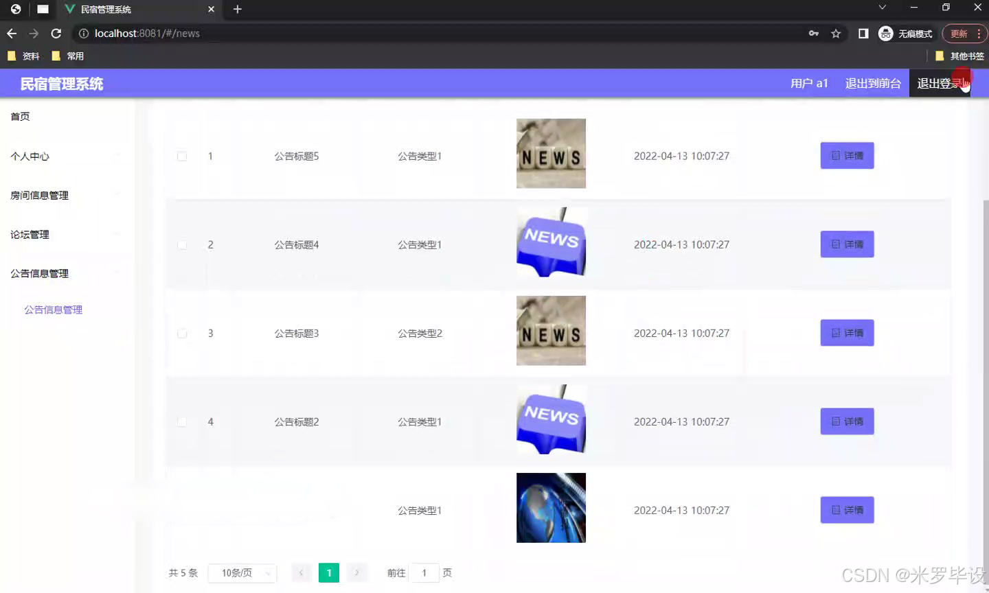This screenshot has height=593, width=989.
Task: Expand the 房间信息管理 sidebar section
Action: pyautogui.click(x=39, y=195)
